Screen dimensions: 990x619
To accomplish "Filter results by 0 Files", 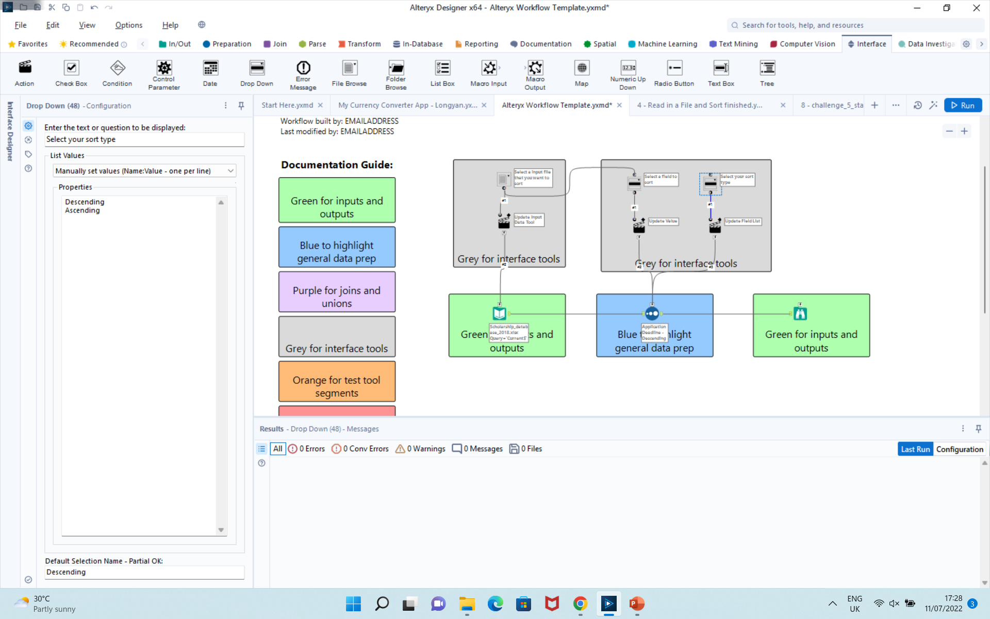I will [526, 449].
